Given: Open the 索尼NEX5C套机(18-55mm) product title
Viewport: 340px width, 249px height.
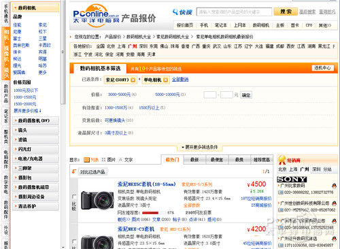Looking at the screenshot, I should click(147, 184).
